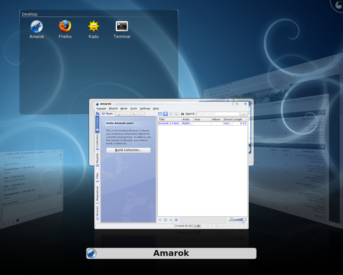343x275 pixels.
Task: Switch to the Collection sidebar tab
Action: pyautogui.click(x=97, y=142)
